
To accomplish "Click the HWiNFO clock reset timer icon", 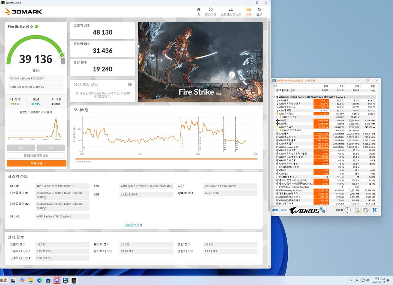I will click(347, 210).
